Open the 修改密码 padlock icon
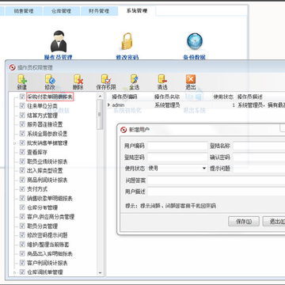 (127, 41)
